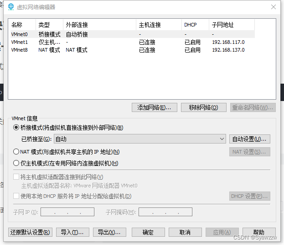The width and height of the screenshot is (284, 245).
Task: Click the 自动设置(U)... button
Action: 250,139
